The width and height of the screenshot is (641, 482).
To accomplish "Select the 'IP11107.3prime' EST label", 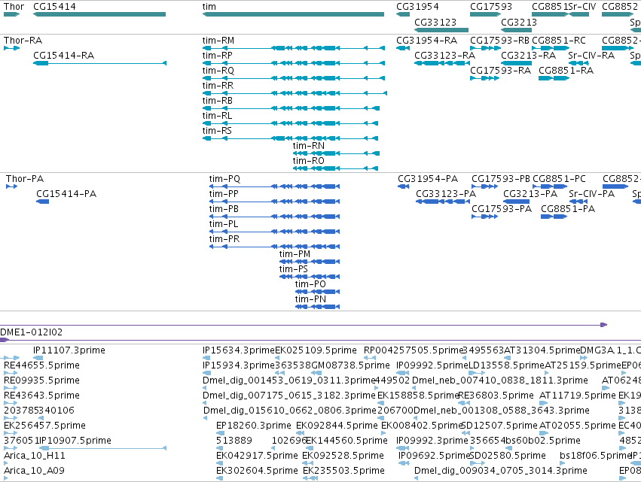I will click(69, 350).
